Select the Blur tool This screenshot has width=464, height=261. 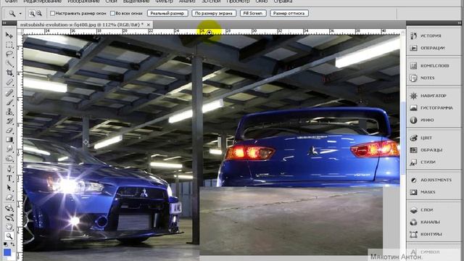(9, 149)
